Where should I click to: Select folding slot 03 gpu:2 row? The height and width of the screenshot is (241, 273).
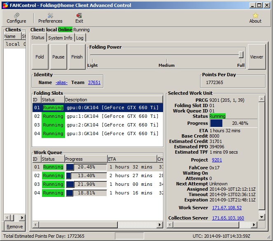click(x=98, y=125)
